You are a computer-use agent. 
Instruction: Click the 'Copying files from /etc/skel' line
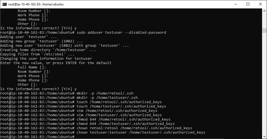[x=37, y=54]
